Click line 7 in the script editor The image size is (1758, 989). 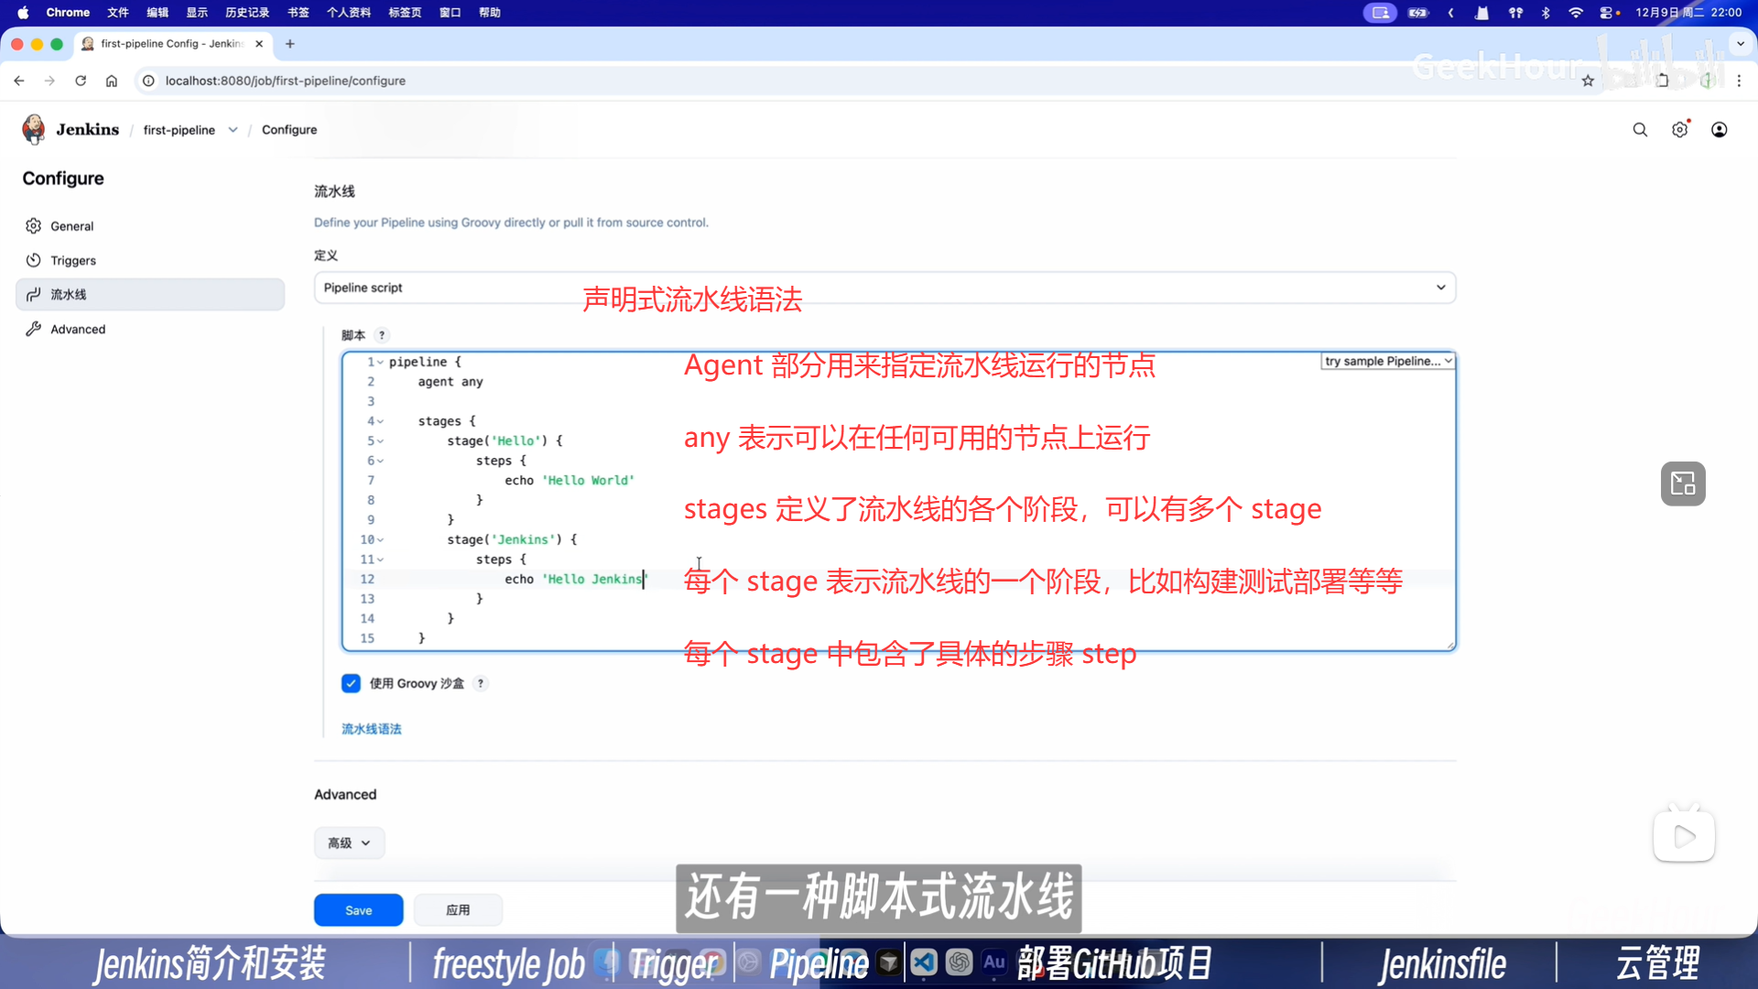(568, 481)
